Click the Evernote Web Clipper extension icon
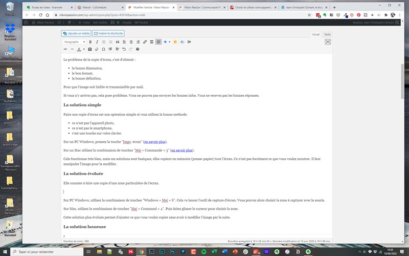Image resolution: width=409 pixels, height=256 pixels. 325,15
